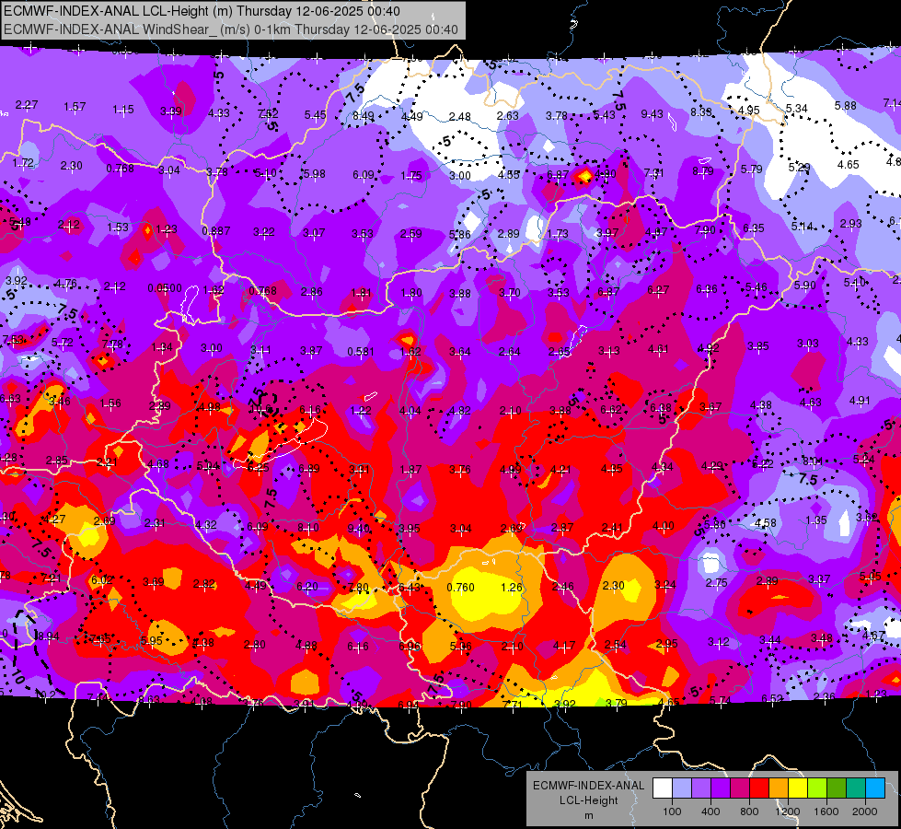This screenshot has height=829, width=901.
Task: Click the '800' legend scale label
Action: pyautogui.click(x=749, y=811)
